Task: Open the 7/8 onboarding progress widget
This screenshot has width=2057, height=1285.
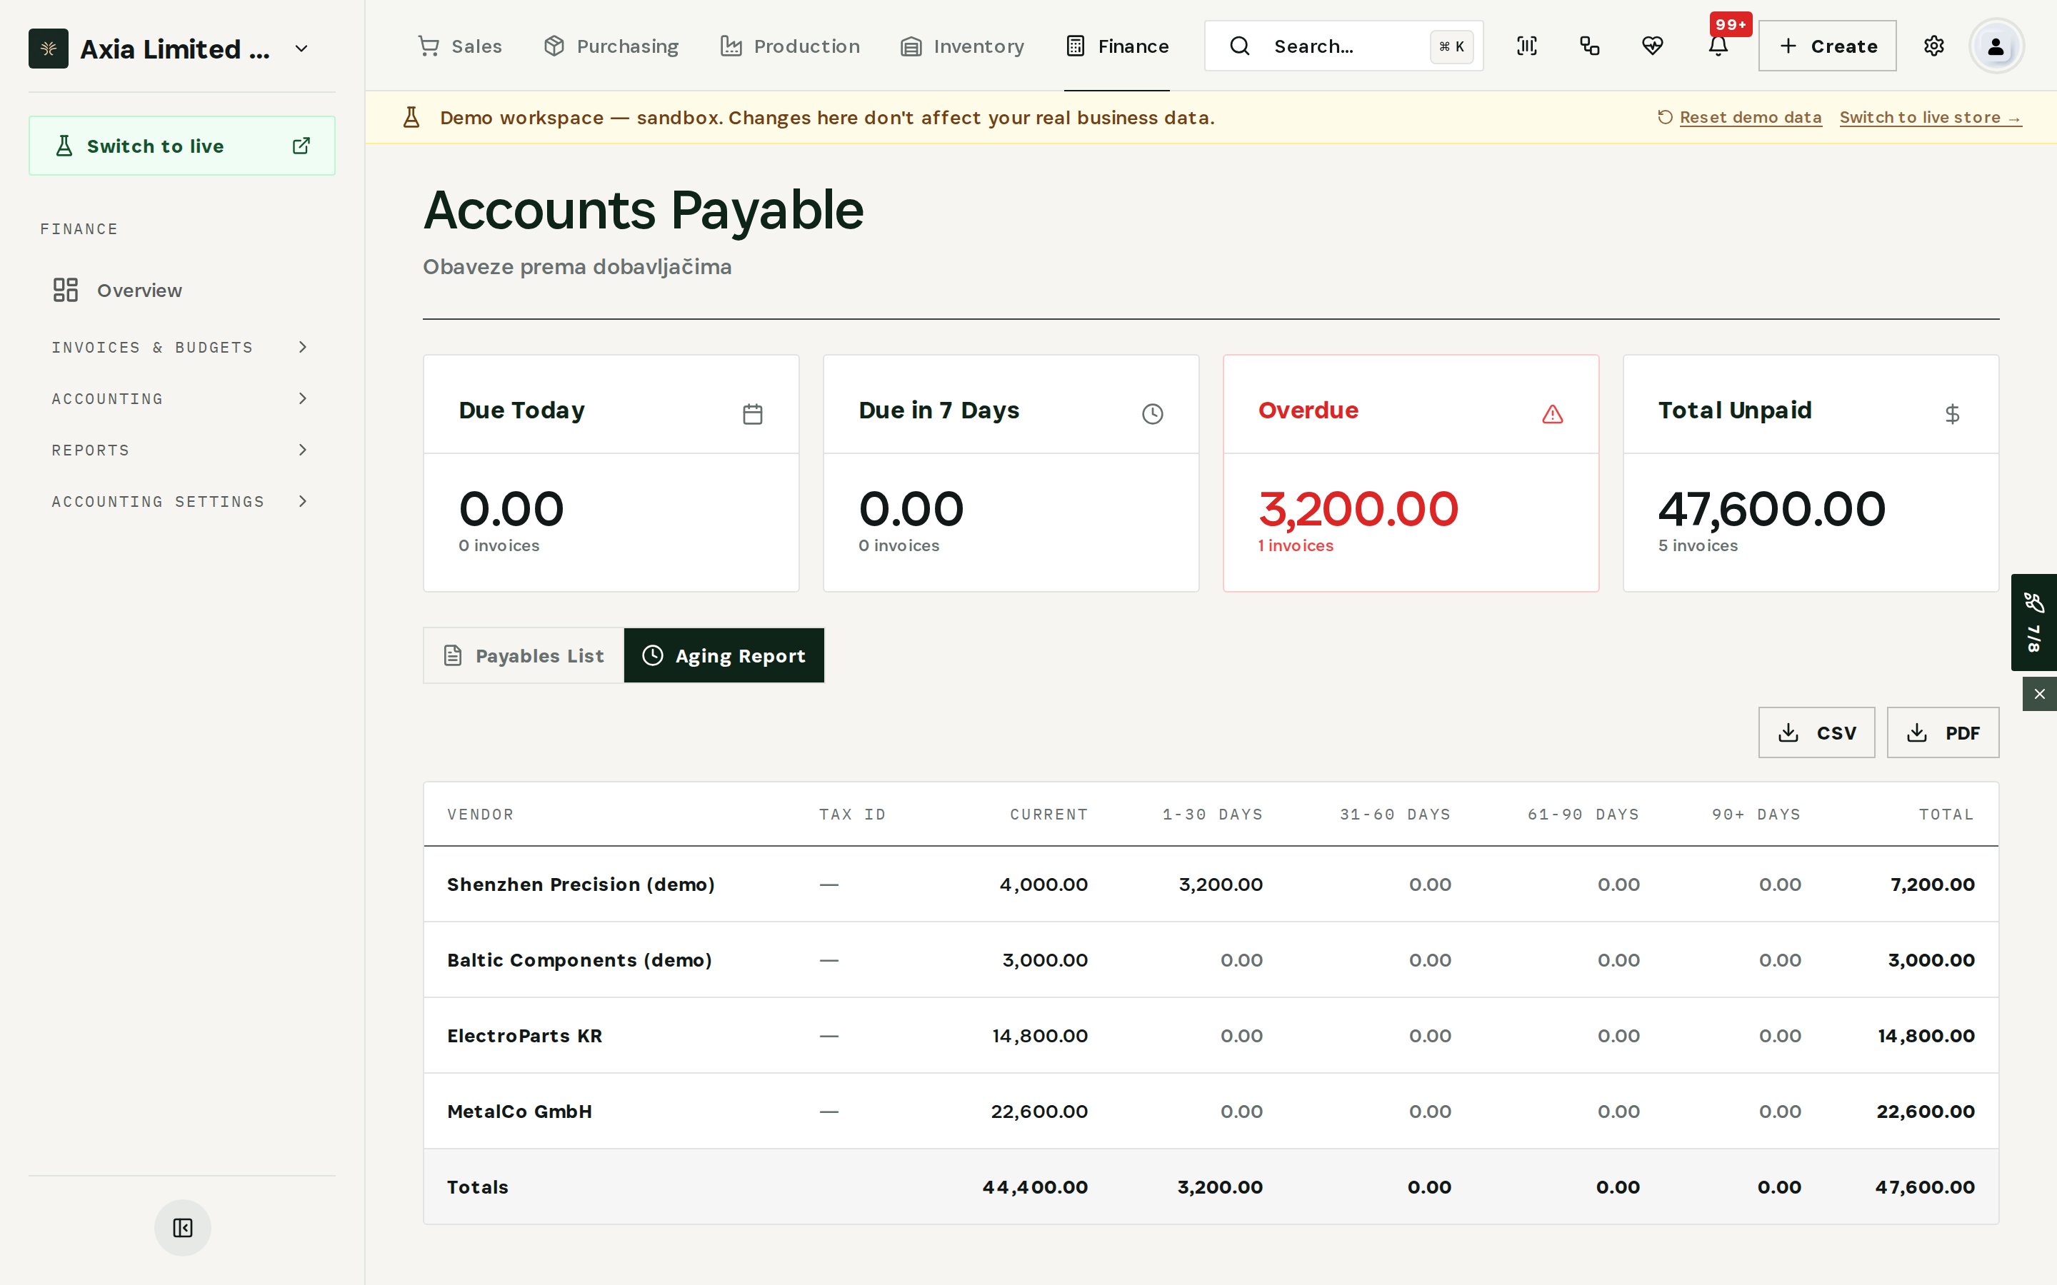Action: click(2033, 622)
